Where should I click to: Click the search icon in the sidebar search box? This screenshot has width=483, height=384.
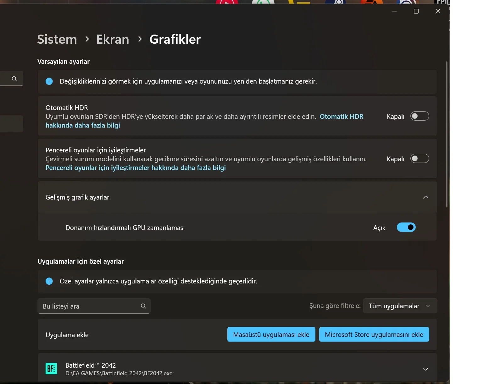coord(14,79)
